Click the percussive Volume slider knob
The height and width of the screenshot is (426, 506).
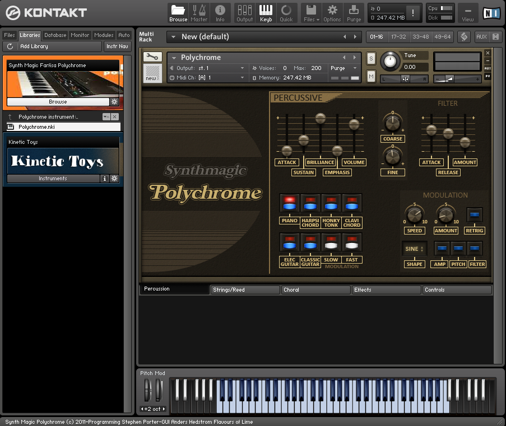point(354,124)
